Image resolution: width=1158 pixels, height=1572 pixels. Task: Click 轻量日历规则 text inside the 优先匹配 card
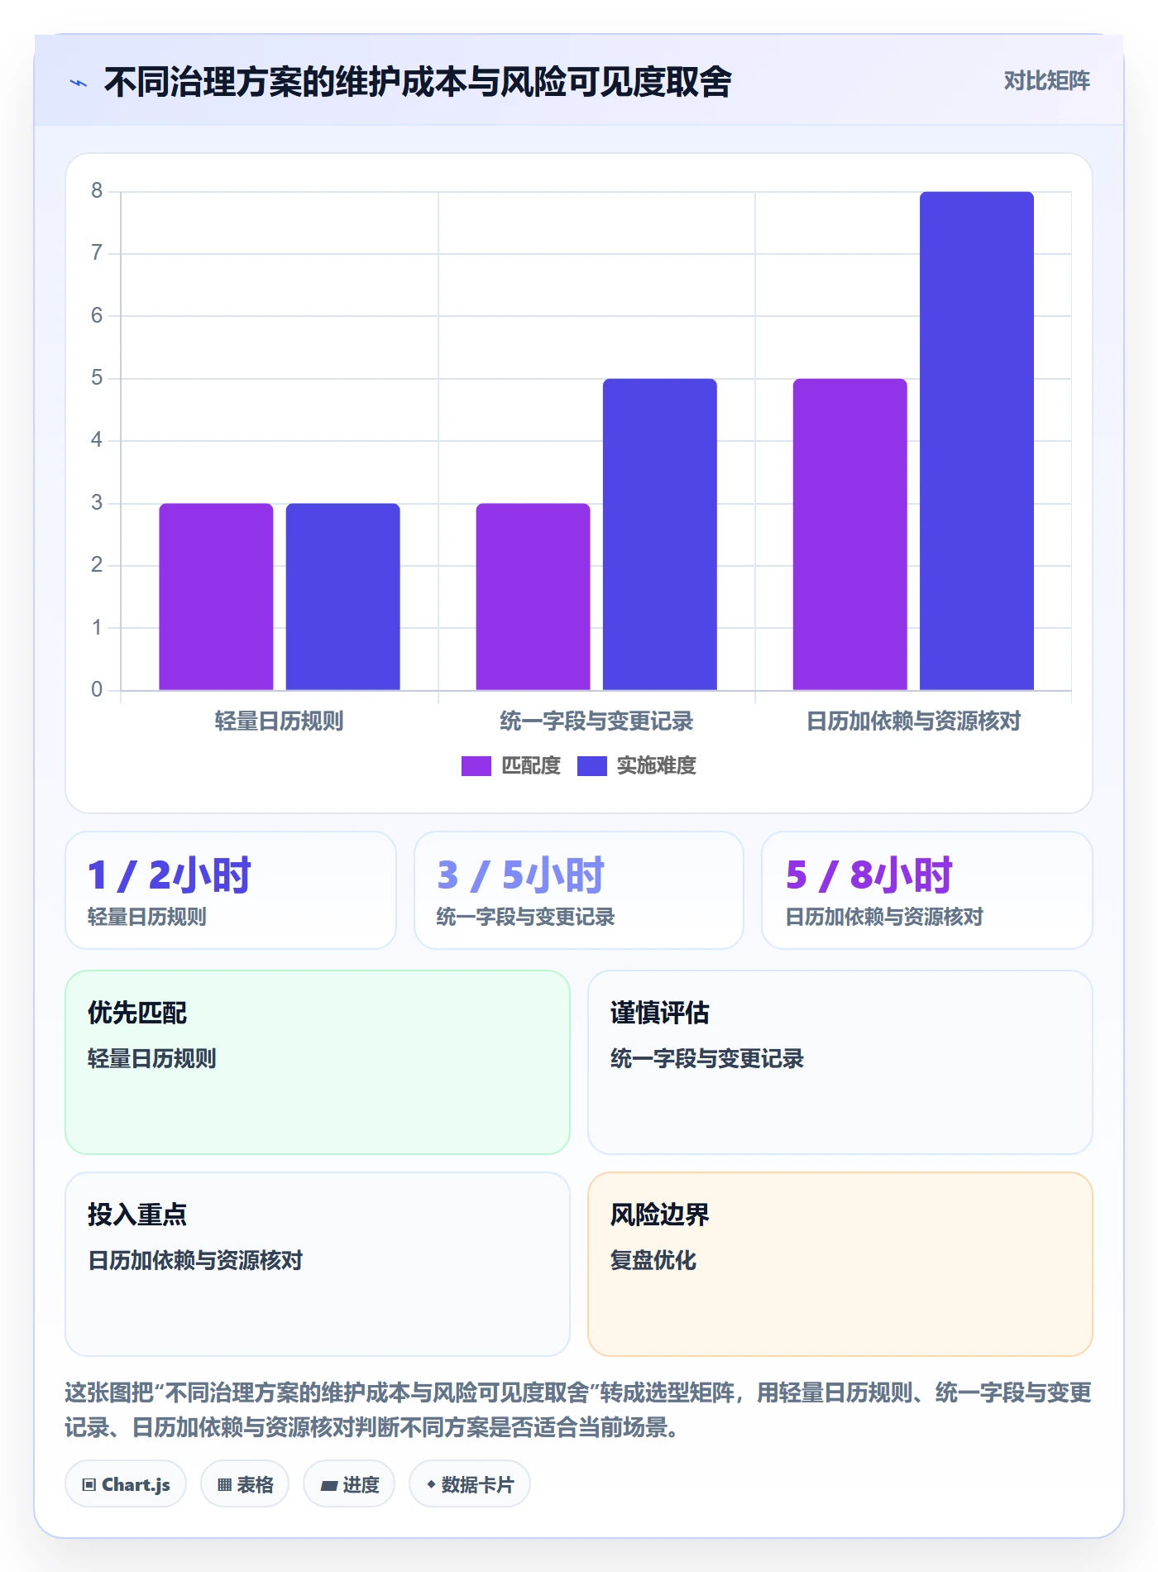click(x=152, y=1059)
